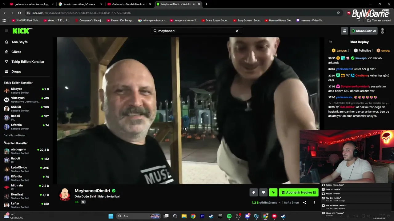394x221 pixels.
Task: Open Haunted House Cre... bookmark
Action: 279,21
